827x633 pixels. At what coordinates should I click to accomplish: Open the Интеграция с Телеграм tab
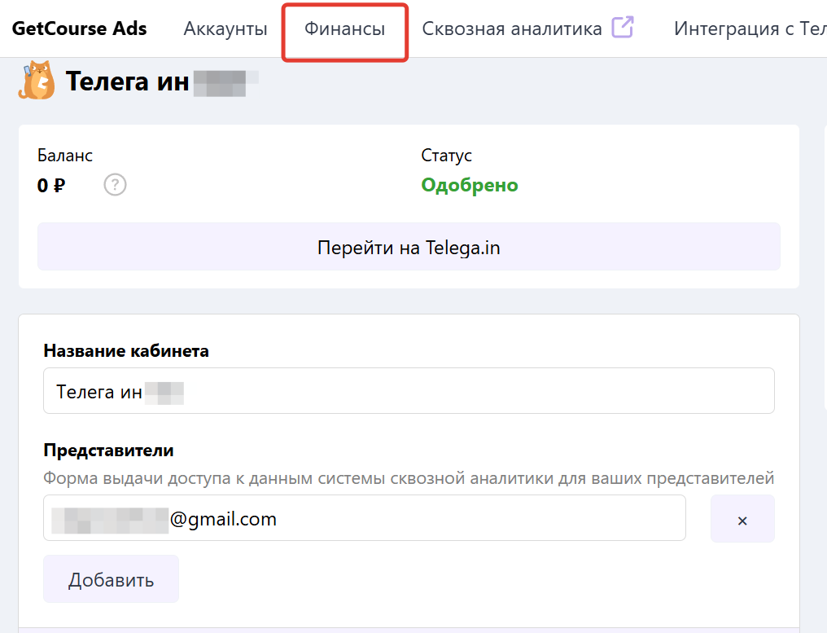(x=749, y=29)
